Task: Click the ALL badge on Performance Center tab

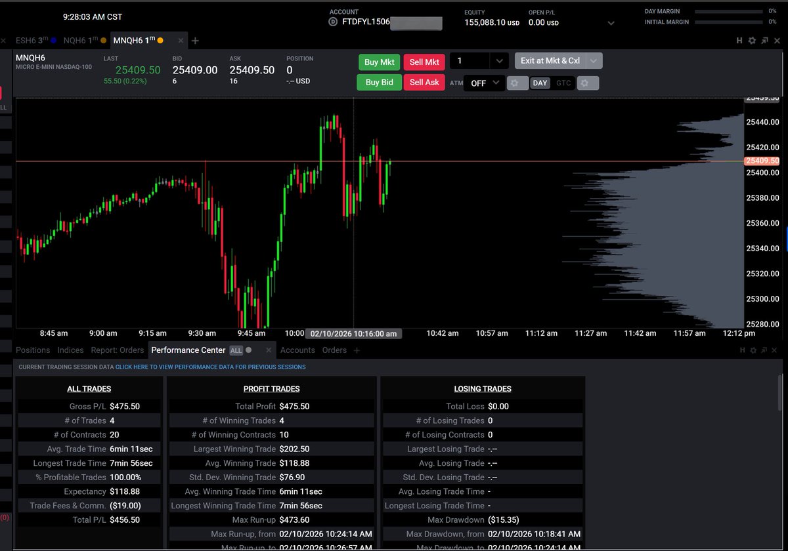Action: (x=236, y=350)
